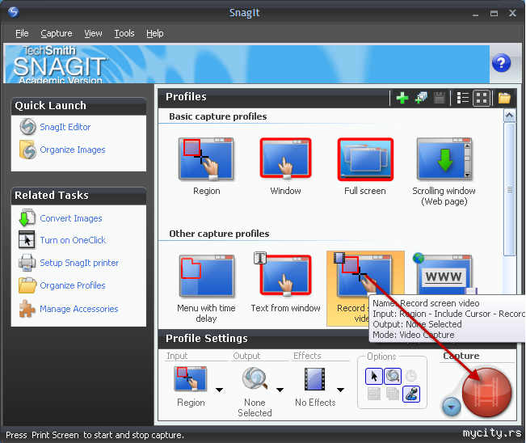Select the Region capture profile
The width and height of the screenshot is (526, 443).
pos(206,167)
